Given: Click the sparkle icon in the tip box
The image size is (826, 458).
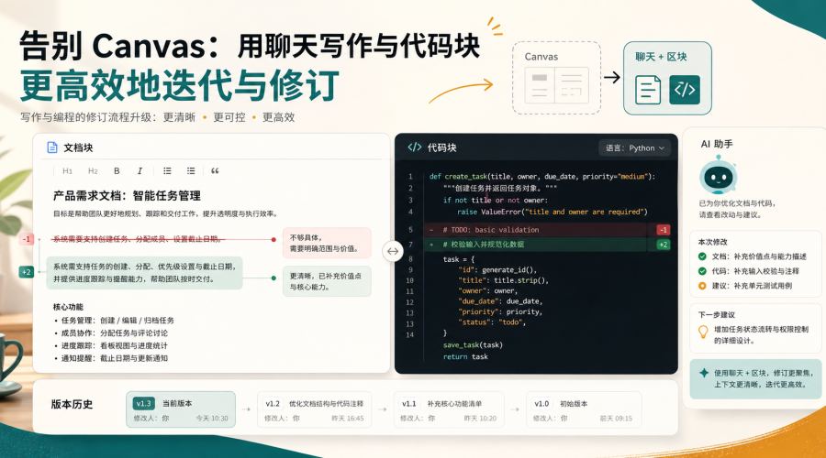Looking at the screenshot, I should click(x=704, y=373).
